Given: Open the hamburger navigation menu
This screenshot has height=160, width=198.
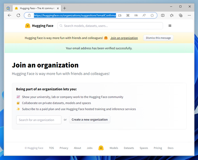Looking at the screenshot, I should (x=170, y=26).
